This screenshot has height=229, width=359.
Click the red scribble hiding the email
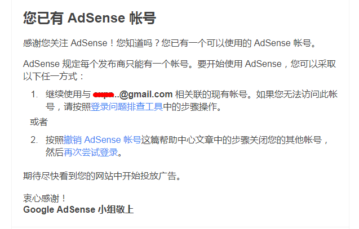click(x=104, y=93)
